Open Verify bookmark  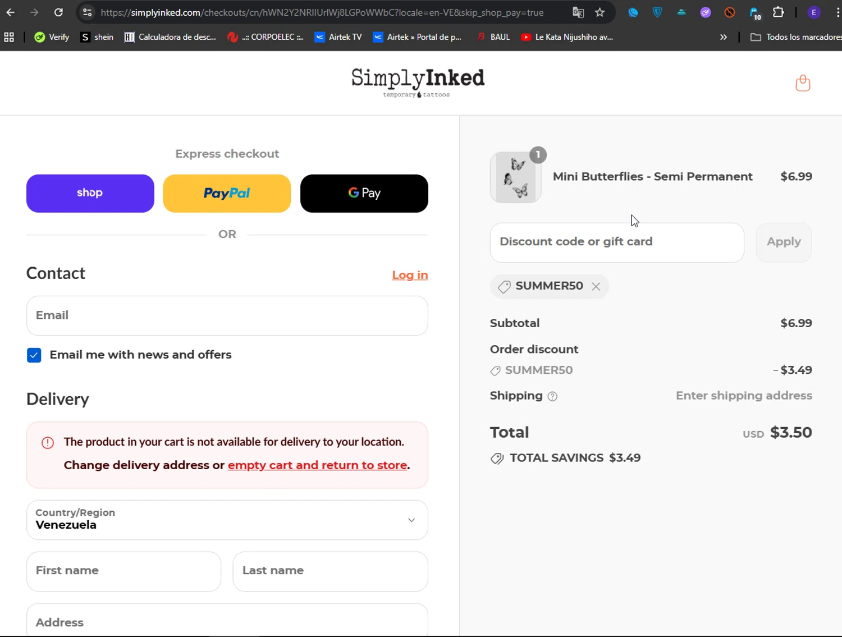coord(52,37)
